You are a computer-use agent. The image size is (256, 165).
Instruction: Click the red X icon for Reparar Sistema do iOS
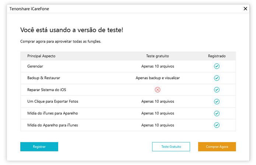coord(158,90)
